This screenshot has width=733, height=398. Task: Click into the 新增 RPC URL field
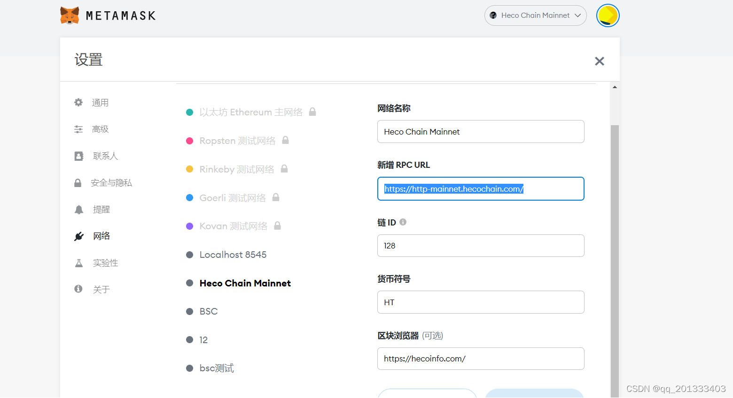481,189
